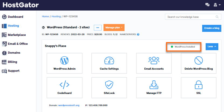Click the BLOGS 1 / 2 count
The height and width of the screenshot is (112, 224).
tap(115, 35)
